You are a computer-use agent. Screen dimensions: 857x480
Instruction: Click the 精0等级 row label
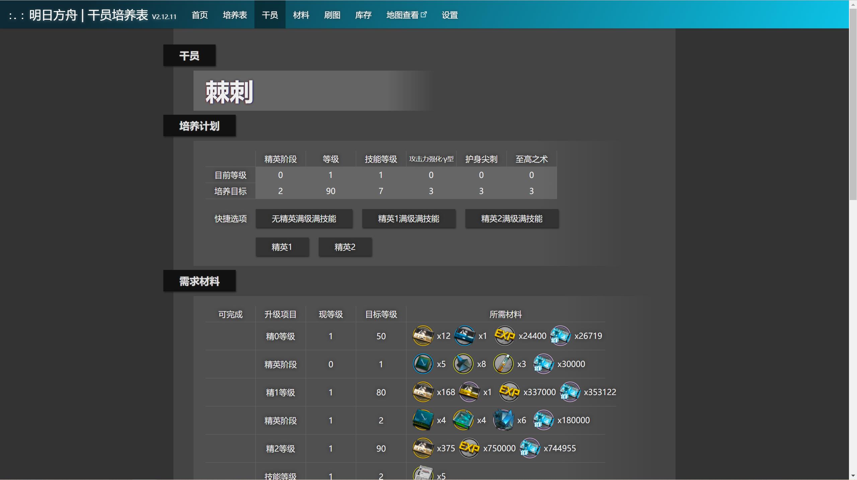(x=281, y=336)
